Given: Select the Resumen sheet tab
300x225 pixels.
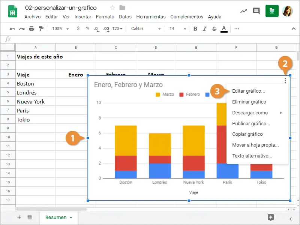Looking at the screenshot, I should point(55,217).
